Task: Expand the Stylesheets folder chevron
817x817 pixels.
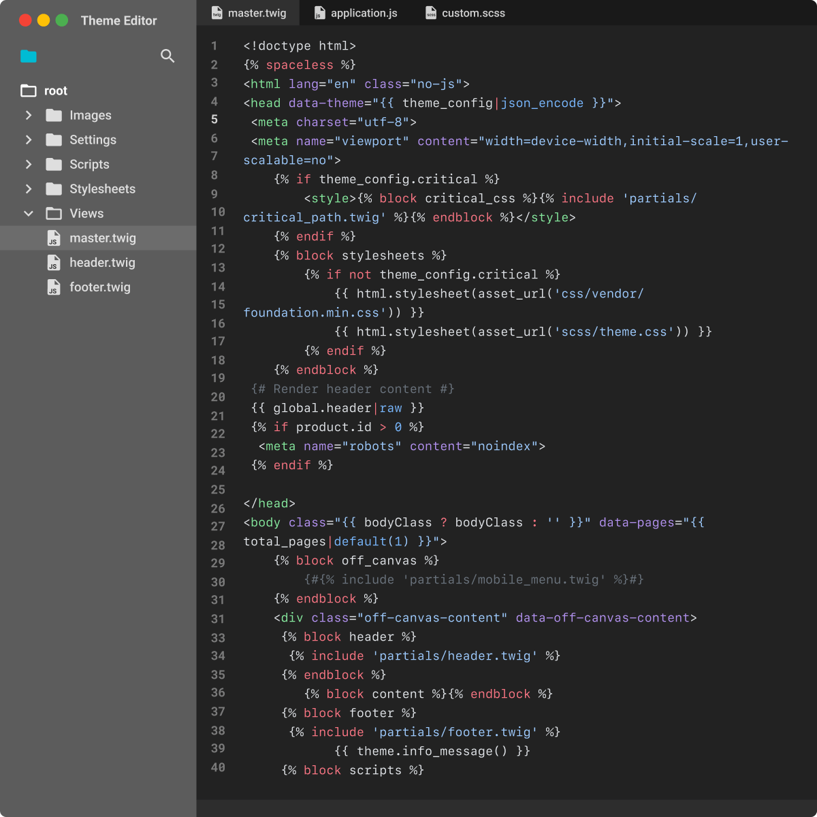Action: point(29,189)
